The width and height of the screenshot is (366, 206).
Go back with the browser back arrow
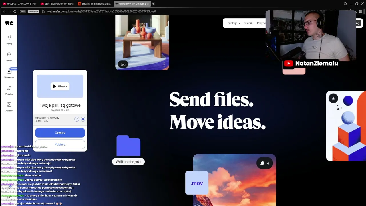pyautogui.click(x=4, y=11)
